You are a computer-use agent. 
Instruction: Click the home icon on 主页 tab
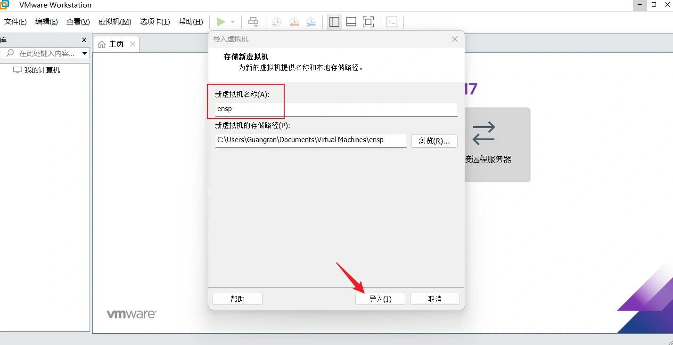[102, 44]
